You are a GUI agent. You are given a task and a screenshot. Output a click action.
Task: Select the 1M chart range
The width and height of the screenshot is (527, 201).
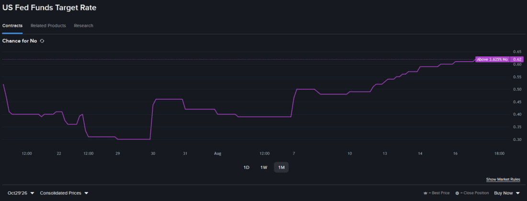281,168
